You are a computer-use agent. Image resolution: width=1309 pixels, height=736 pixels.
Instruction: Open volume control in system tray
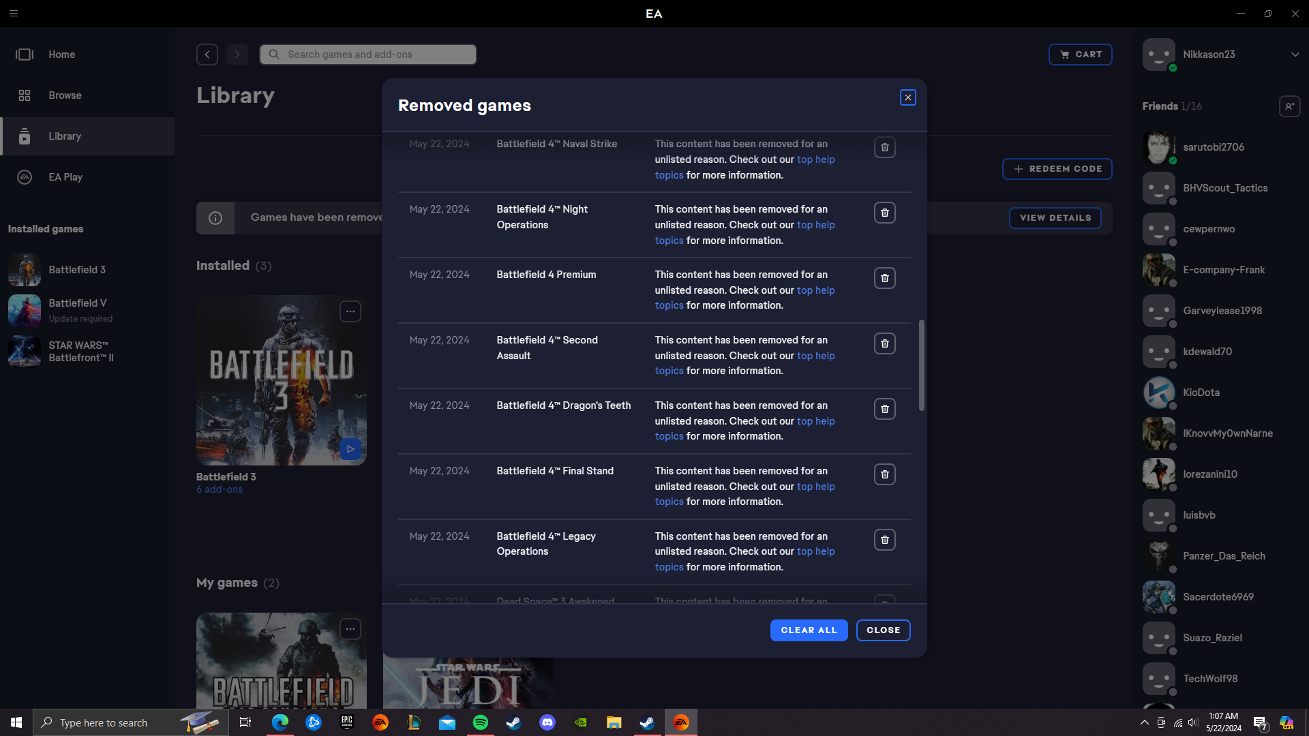[x=1193, y=722]
